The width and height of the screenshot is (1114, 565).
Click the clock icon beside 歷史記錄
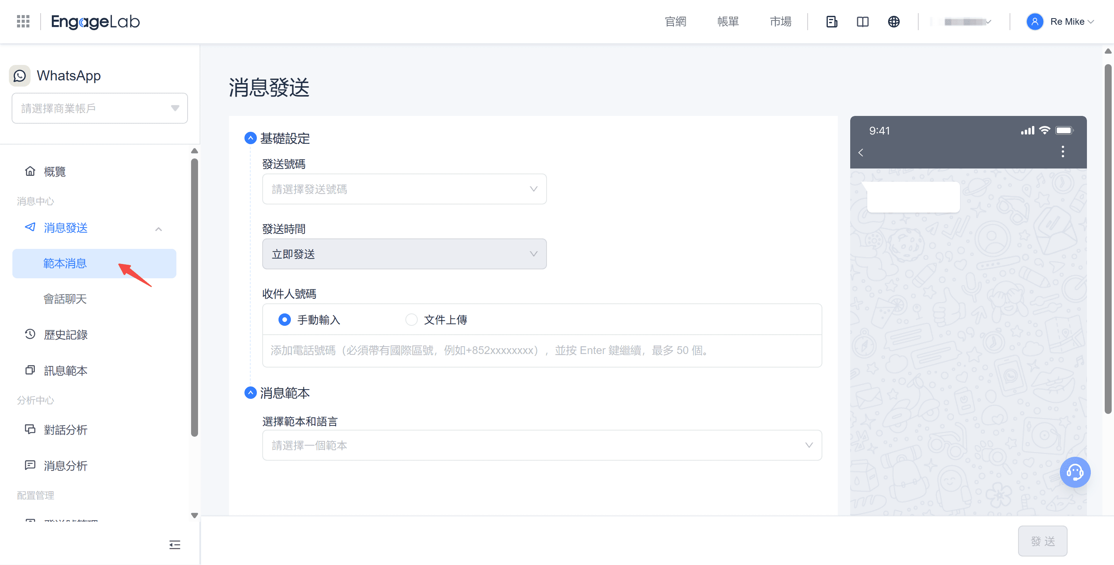30,334
